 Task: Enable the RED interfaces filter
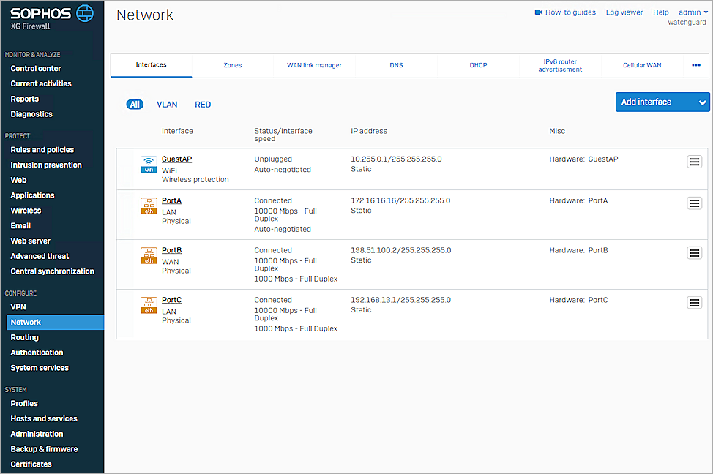pyautogui.click(x=203, y=104)
